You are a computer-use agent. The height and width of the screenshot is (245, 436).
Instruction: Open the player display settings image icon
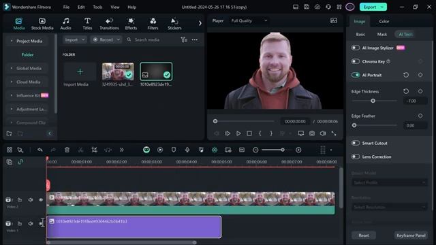pyautogui.click(x=334, y=20)
